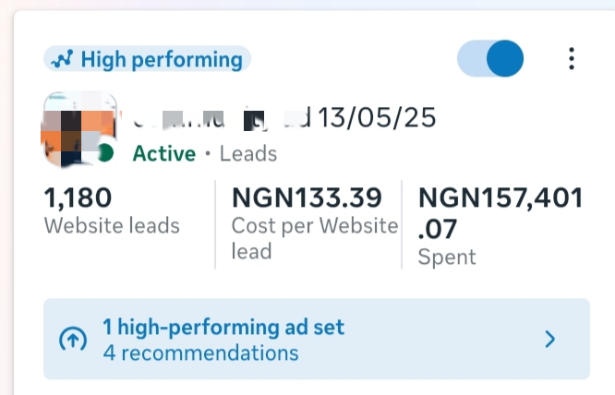
Task: Click the High performing graph icon
Action: (x=61, y=60)
